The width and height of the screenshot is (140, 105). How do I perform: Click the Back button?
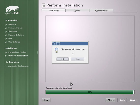(122, 100)
